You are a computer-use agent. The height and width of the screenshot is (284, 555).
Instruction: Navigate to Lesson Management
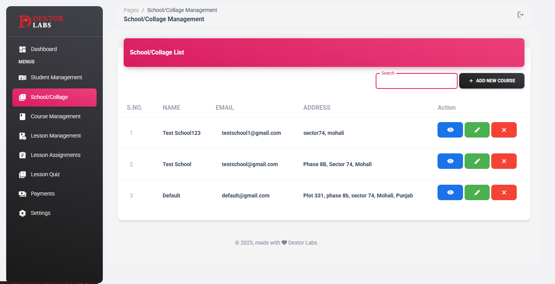click(56, 136)
